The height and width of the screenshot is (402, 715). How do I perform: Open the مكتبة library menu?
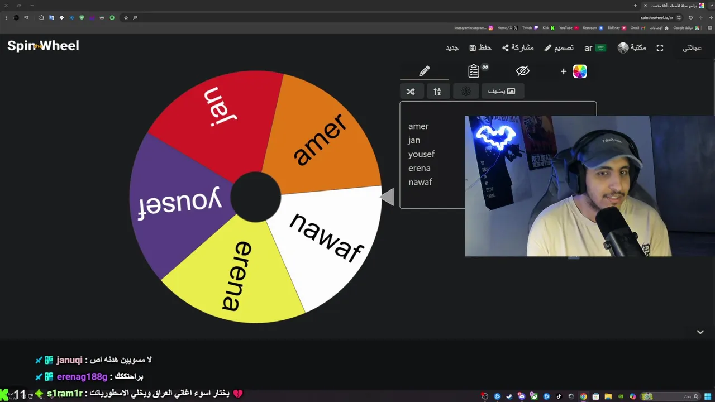(x=632, y=47)
